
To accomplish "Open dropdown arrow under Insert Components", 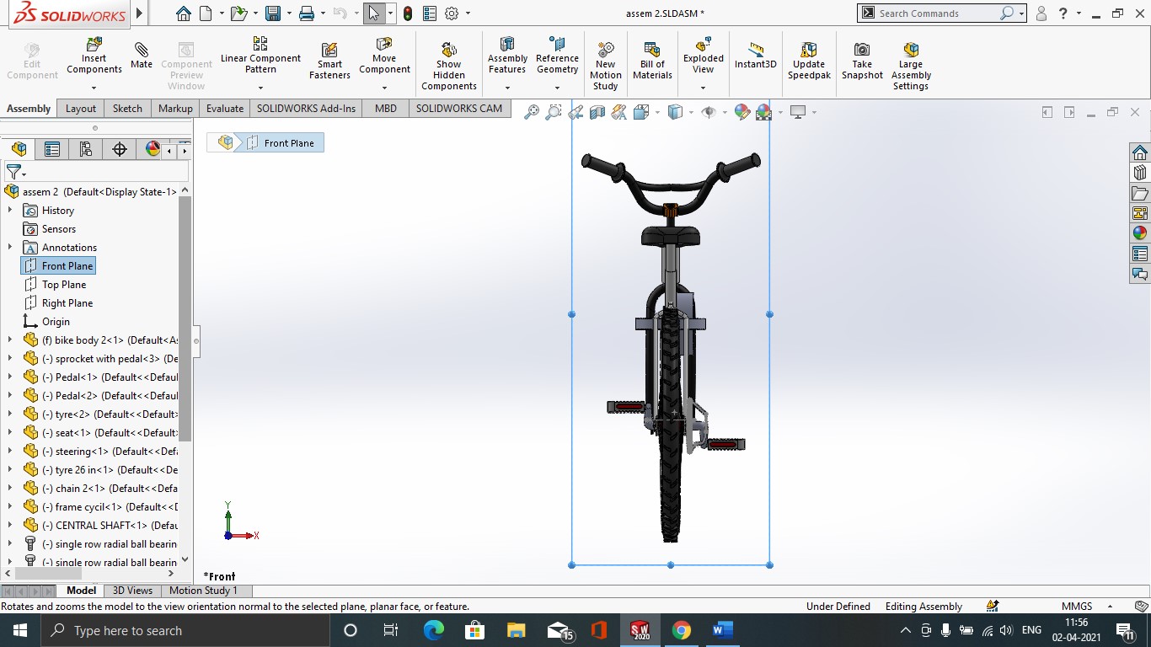I will point(94,88).
